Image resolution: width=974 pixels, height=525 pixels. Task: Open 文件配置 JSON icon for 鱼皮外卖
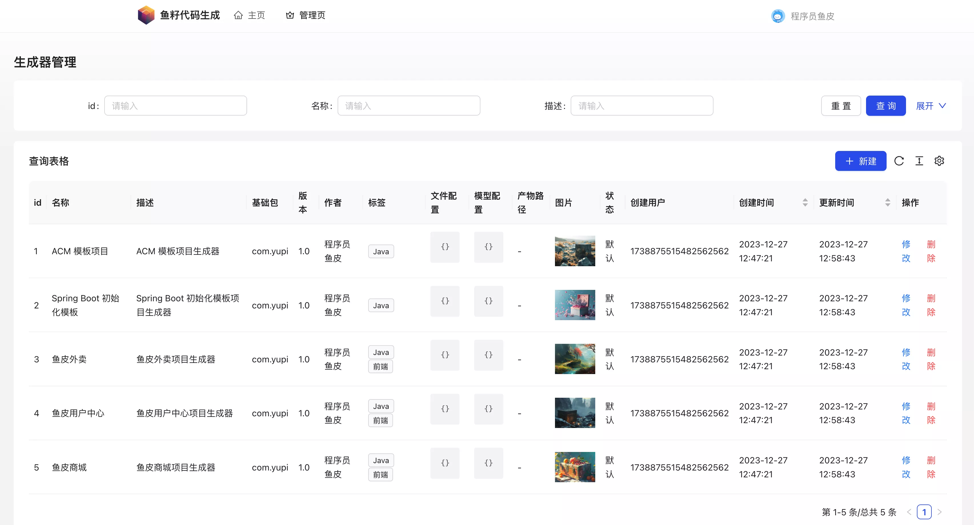pos(445,355)
